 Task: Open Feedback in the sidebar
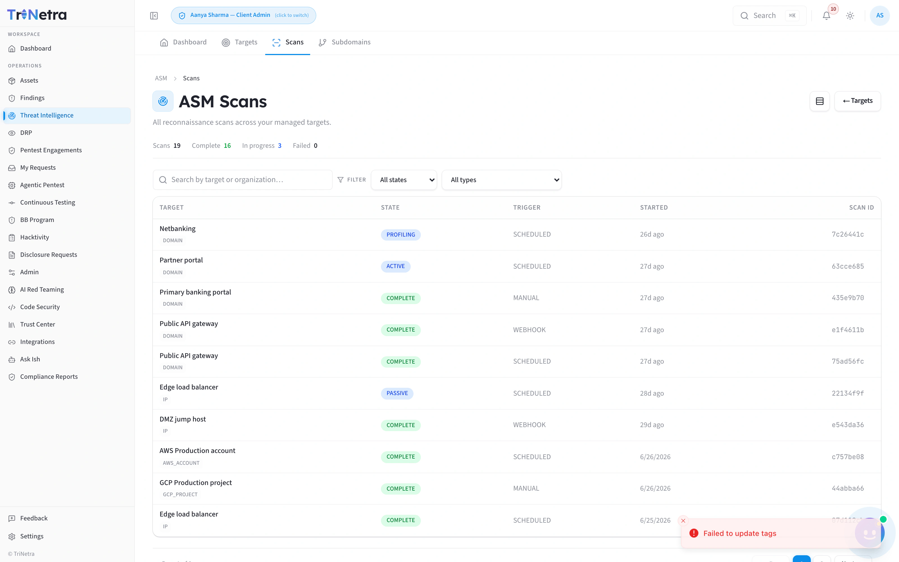(67, 518)
